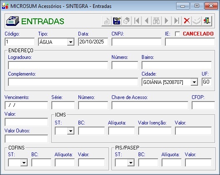Click the PIS/PASEP Alíquota input field
This screenshot has width=220, height=175.
click(x=172, y=162)
